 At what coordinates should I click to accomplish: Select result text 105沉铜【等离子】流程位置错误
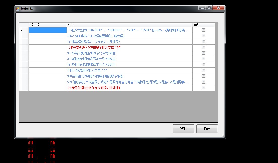(x=96, y=36)
